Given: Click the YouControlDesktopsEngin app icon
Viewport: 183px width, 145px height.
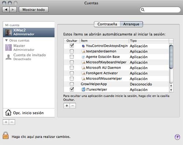Looking at the screenshot, I should (x=83, y=46).
